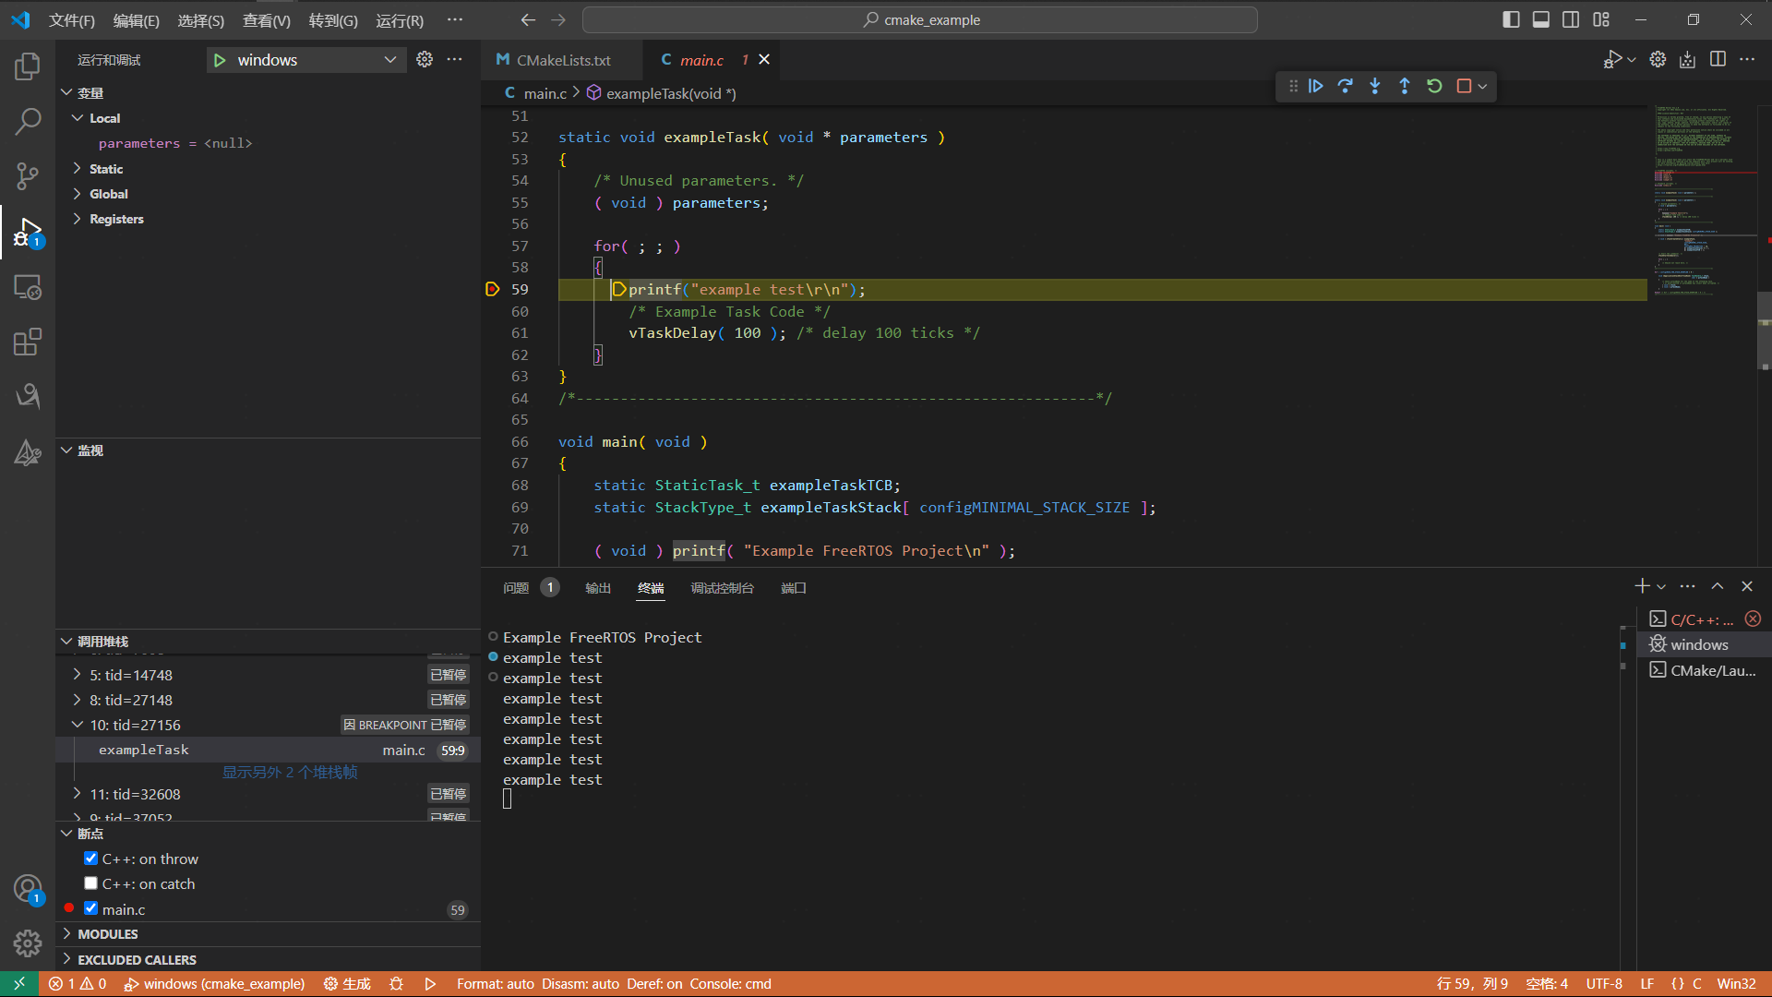The height and width of the screenshot is (997, 1772).
Task: Open Extensions view icon
Action: (28, 342)
